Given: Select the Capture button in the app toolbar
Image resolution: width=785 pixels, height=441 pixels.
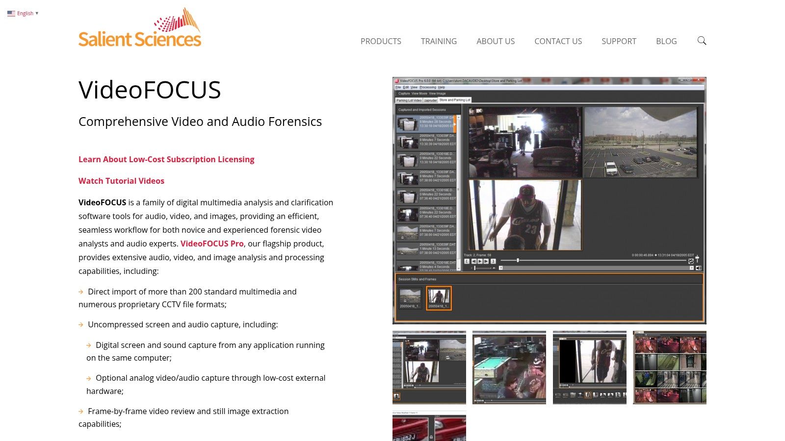Looking at the screenshot, I should [404, 93].
